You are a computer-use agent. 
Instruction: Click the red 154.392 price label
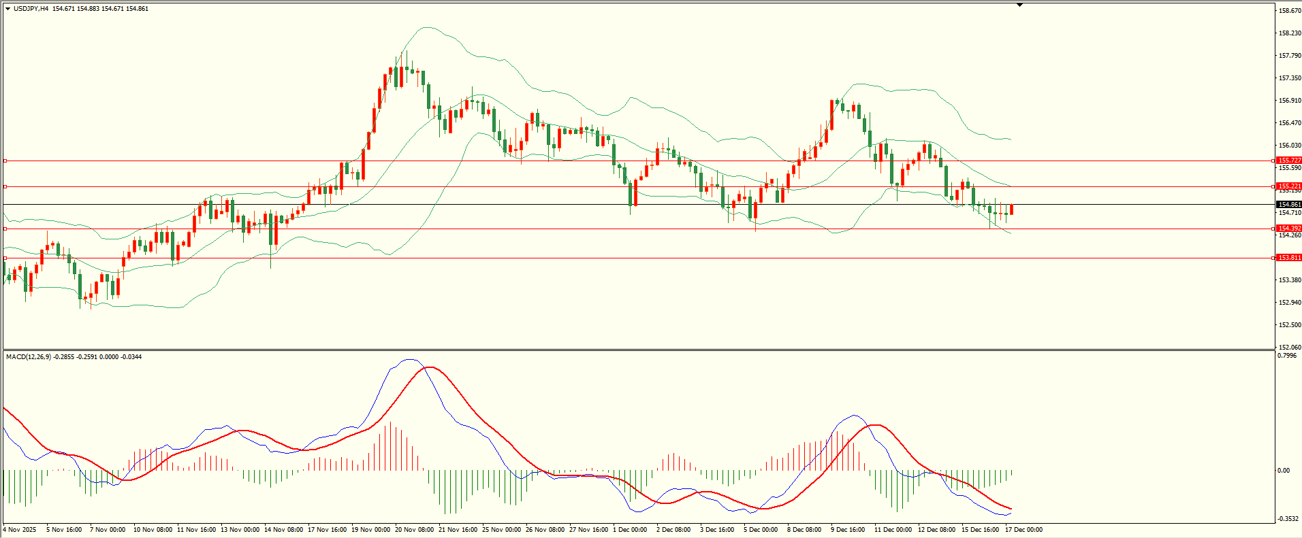point(1289,229)
